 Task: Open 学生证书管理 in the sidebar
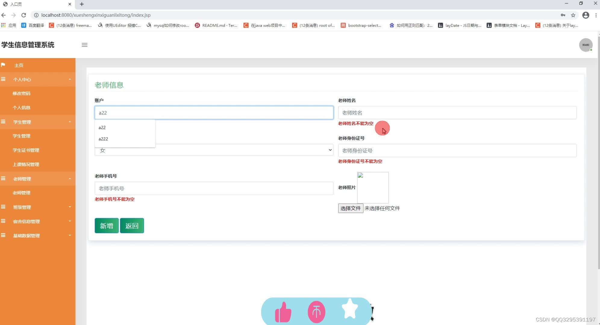[x=26, y=150]
